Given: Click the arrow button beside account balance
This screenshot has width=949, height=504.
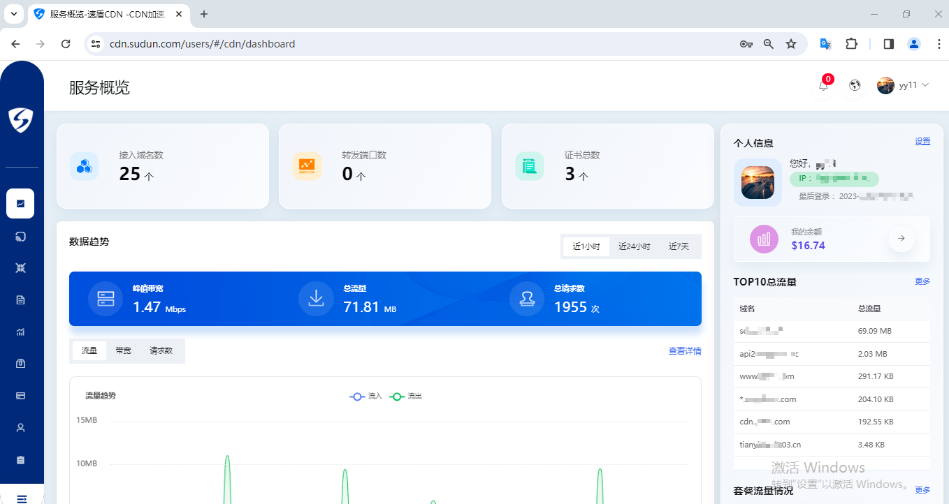Looking at the screenshot, I should (901, 239).
